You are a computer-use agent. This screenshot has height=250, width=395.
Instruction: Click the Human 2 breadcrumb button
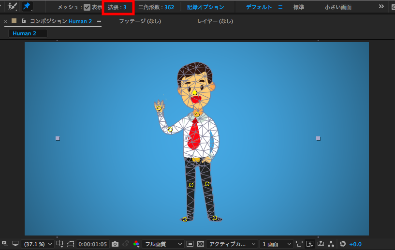coord(28,33)
